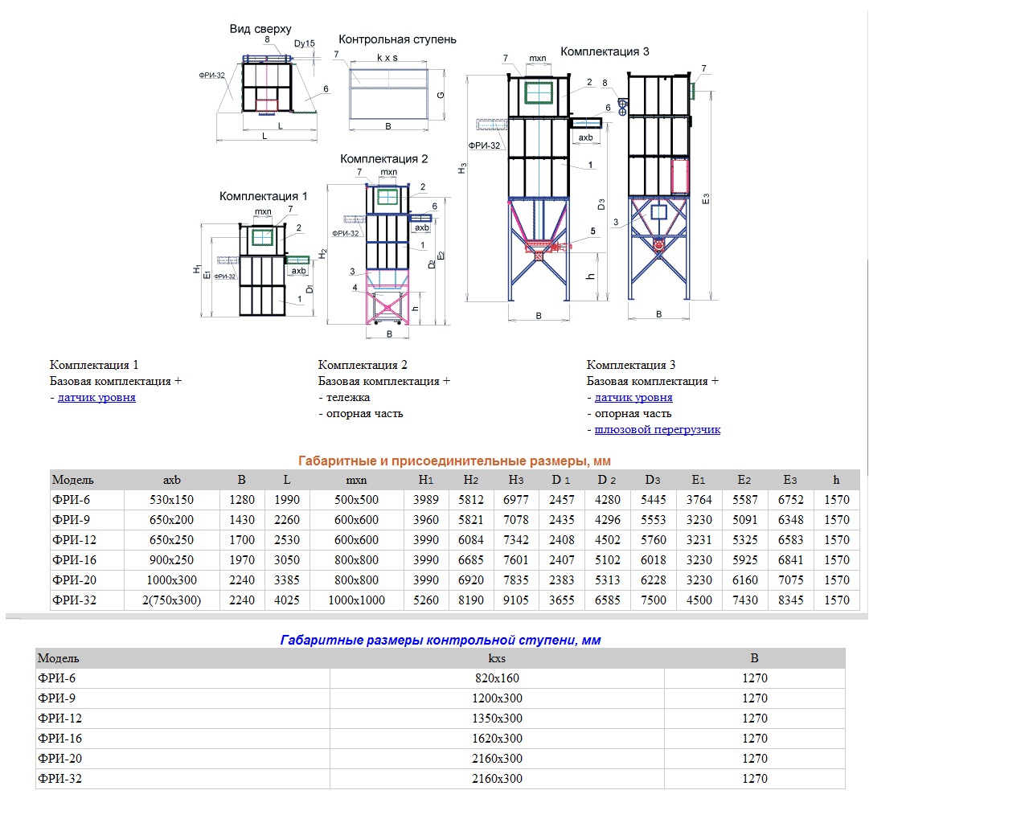The width and height of the screenshot is (1029, 823).
Task: Click the '500x500' mxn cell
Action: (356, 500)
